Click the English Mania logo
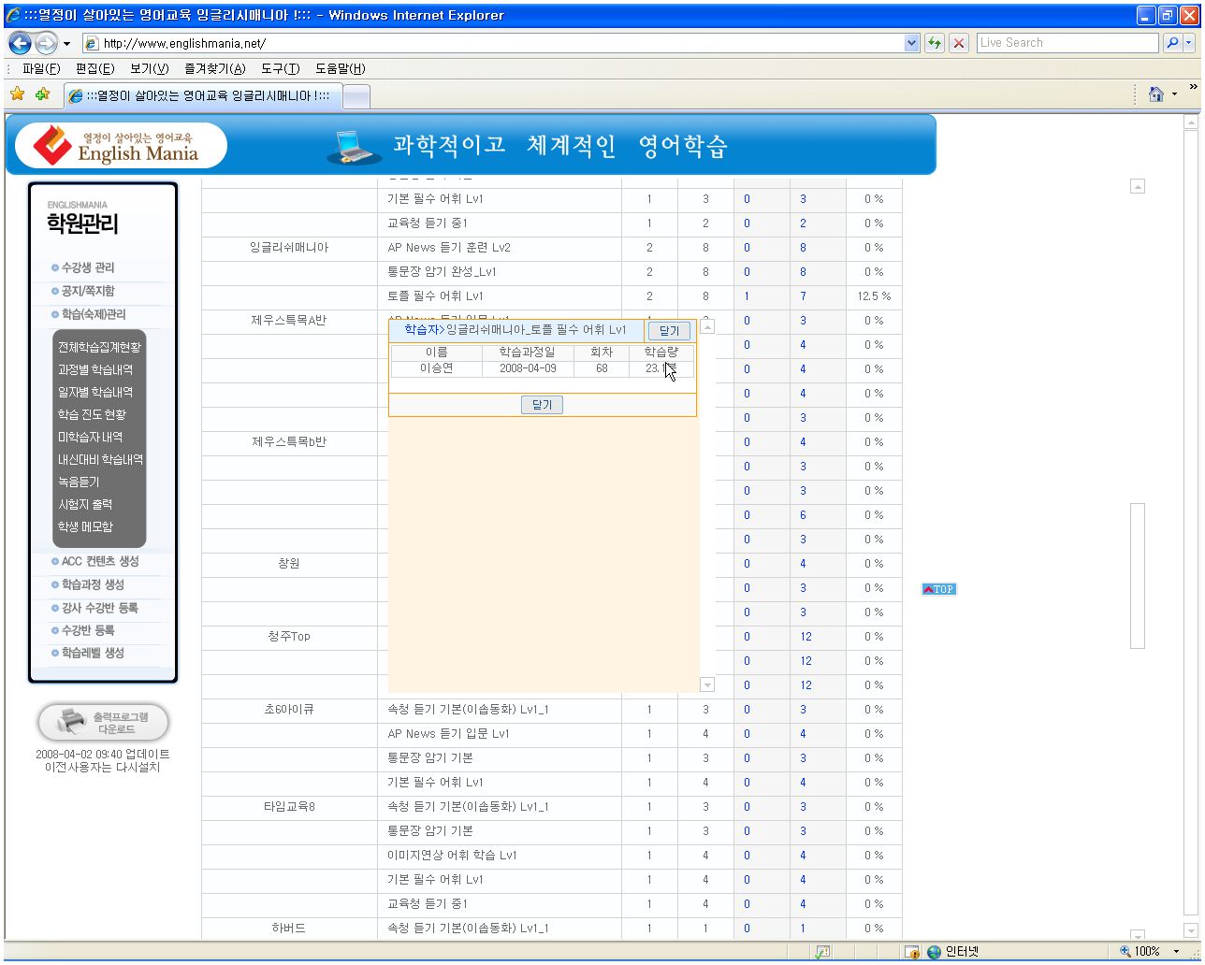 tap(120, 146)
